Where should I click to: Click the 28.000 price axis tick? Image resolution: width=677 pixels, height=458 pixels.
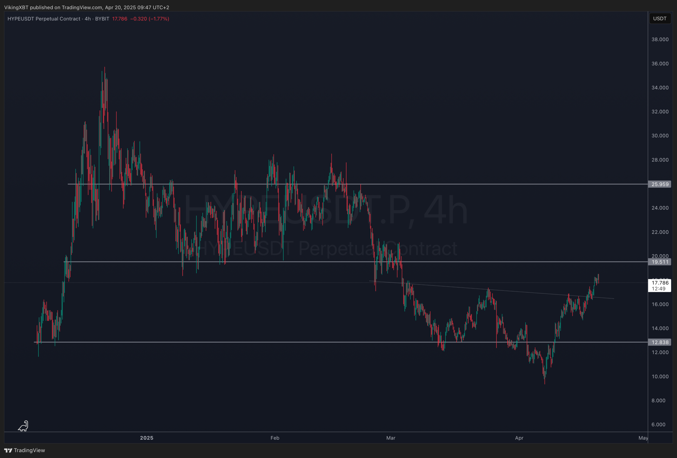[660, 160]
